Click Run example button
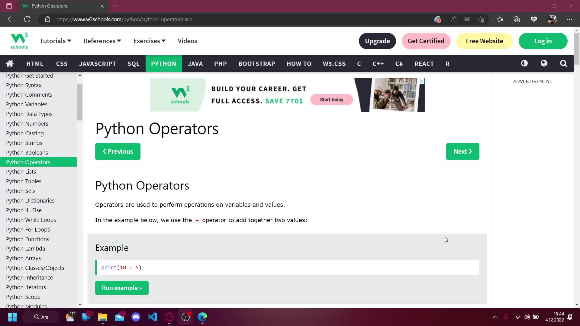 click(122, 288)
